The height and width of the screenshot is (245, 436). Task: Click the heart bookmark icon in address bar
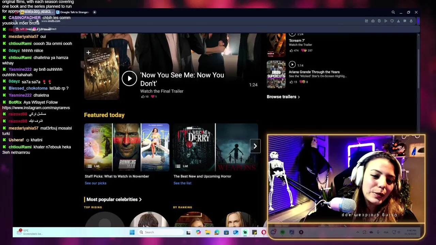click(392, 21)
